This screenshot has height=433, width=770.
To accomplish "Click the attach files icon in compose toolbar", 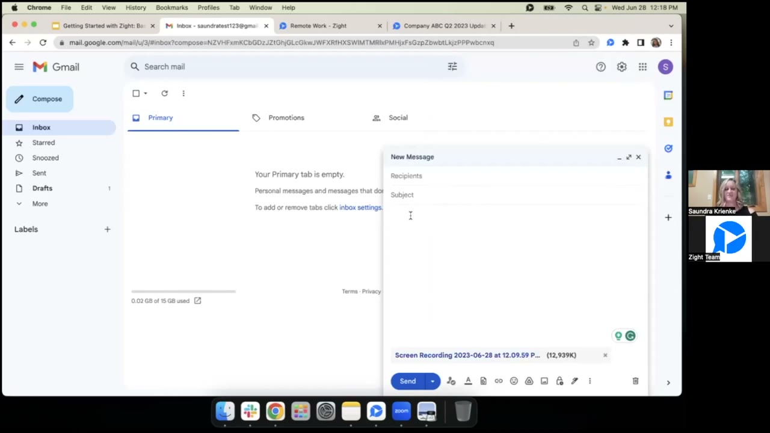I will (x=483, y=381).
